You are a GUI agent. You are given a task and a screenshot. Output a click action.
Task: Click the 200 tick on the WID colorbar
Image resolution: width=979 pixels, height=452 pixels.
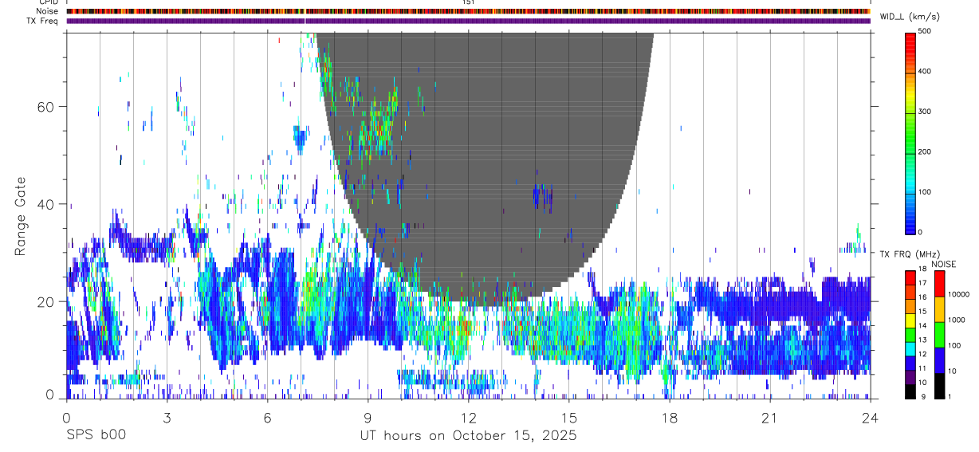(926, 151)
